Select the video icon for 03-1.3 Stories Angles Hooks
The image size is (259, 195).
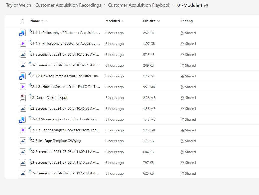click(x=22, y=130)
